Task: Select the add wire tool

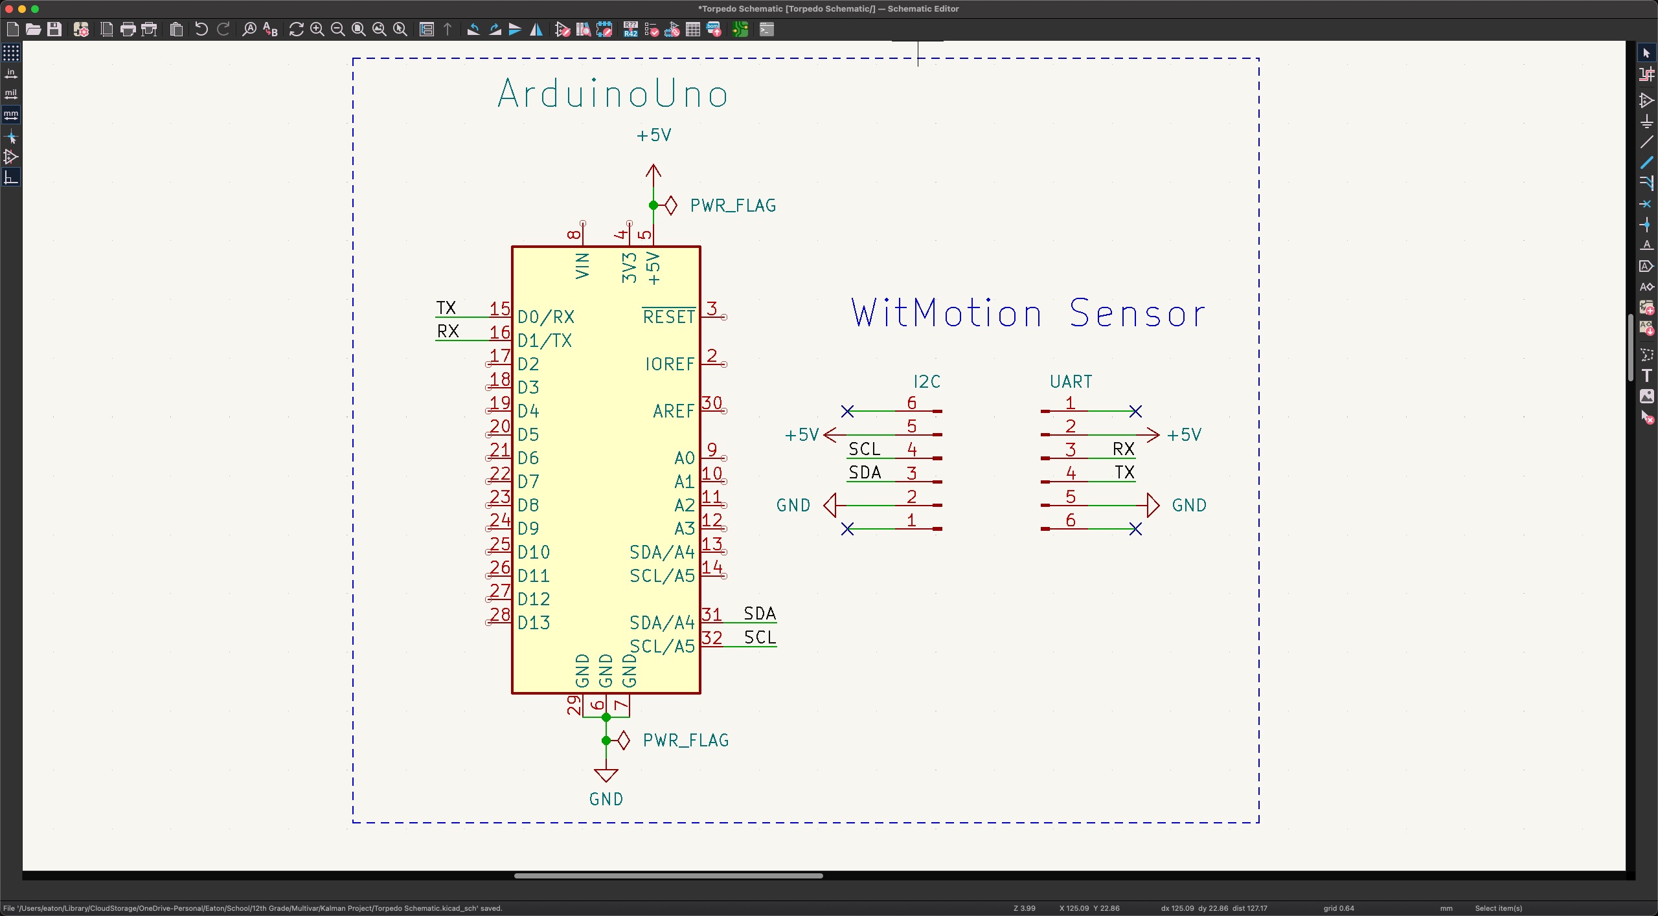Action: click(x=1646, y=142)
